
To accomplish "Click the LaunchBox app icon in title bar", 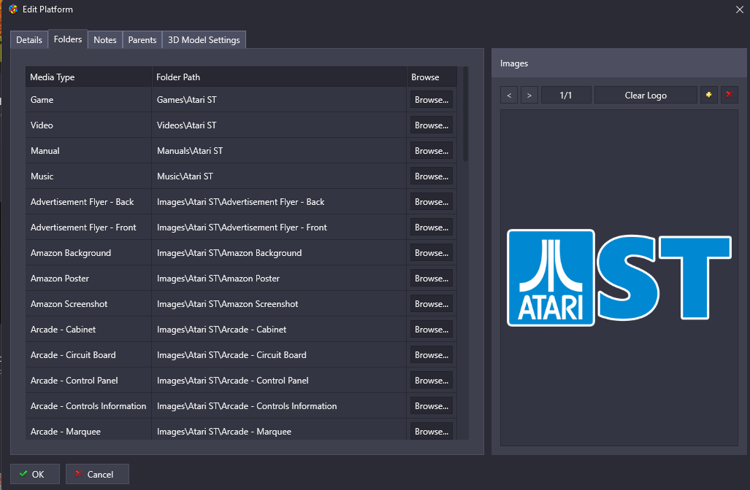I will pos(13,9).
